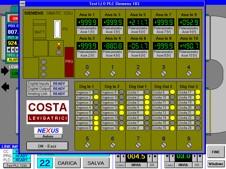The width and height of the screenshot is (226, 169).
Task: Toggle the Uscita 24 output lamp
Action: (198, 128)
